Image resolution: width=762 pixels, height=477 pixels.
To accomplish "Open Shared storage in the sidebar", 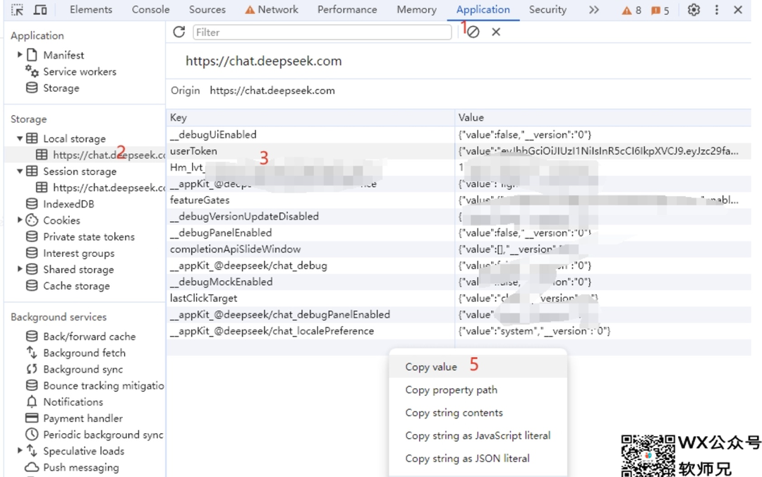I will (78, 270).
